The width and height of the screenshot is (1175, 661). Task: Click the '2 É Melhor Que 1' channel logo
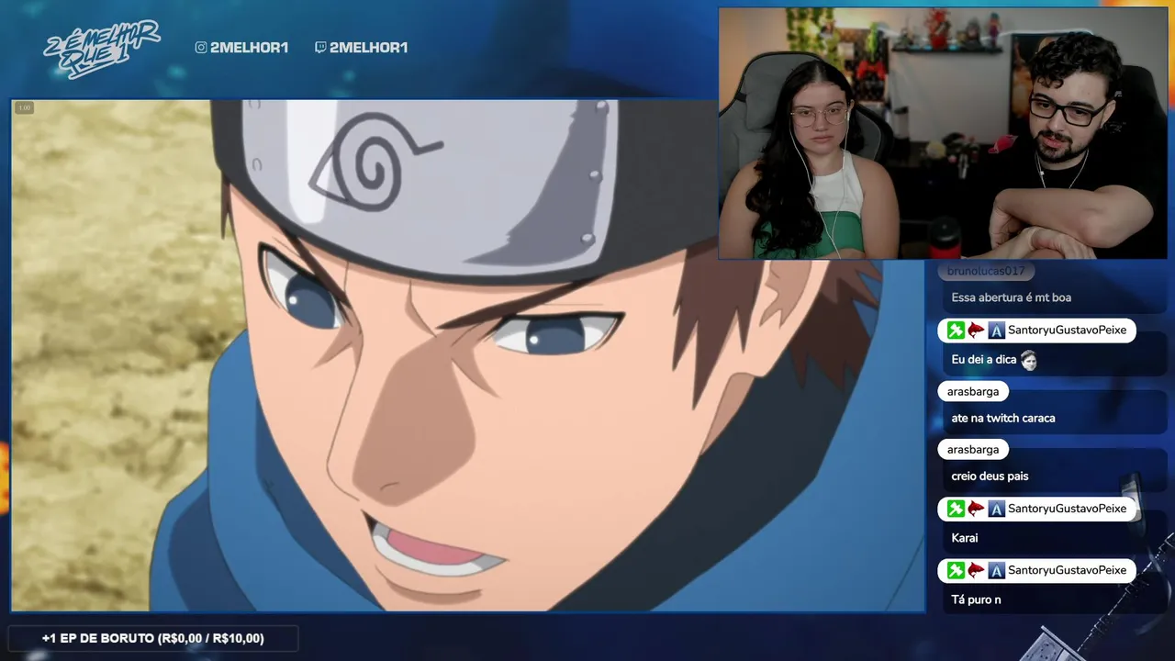click(x=102, y=49)
